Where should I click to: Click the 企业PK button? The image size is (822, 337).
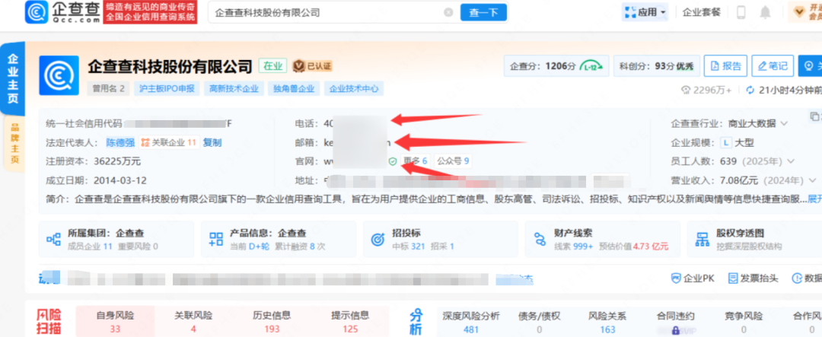pyautogui.click(x=693, y=278)
